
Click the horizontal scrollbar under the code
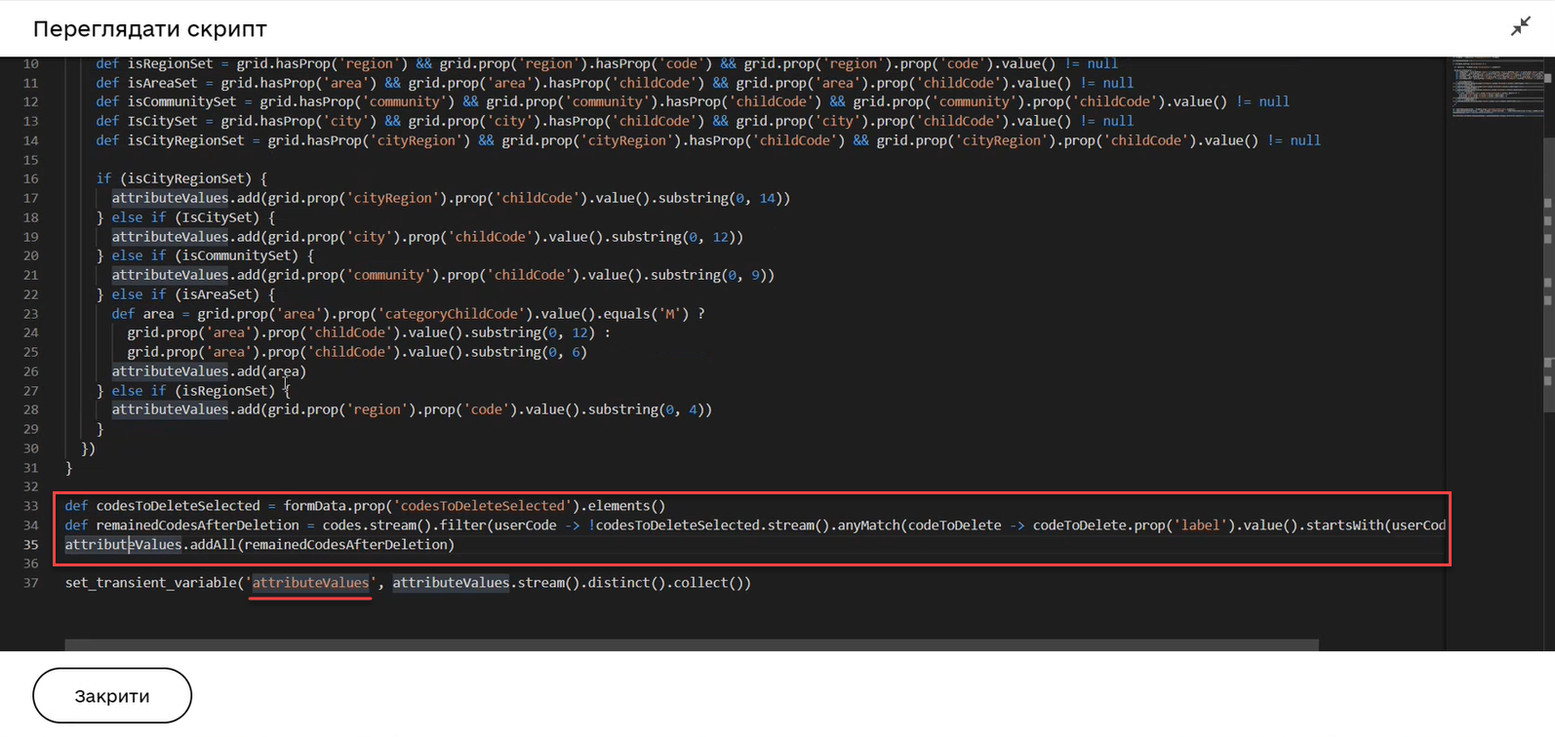click(x=692, y=645)
